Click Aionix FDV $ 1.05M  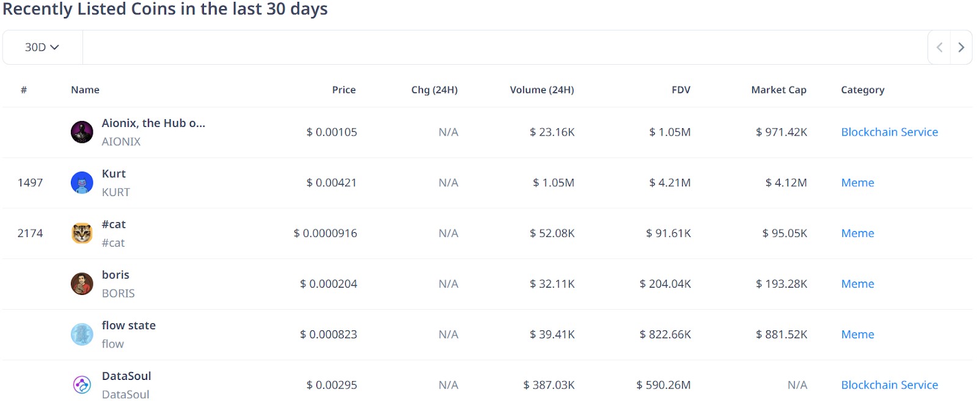click(670, 132)
